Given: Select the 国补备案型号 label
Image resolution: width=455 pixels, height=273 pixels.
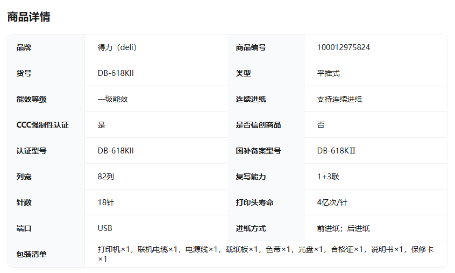Looking at the screenshot, I should tap(258, 151).
